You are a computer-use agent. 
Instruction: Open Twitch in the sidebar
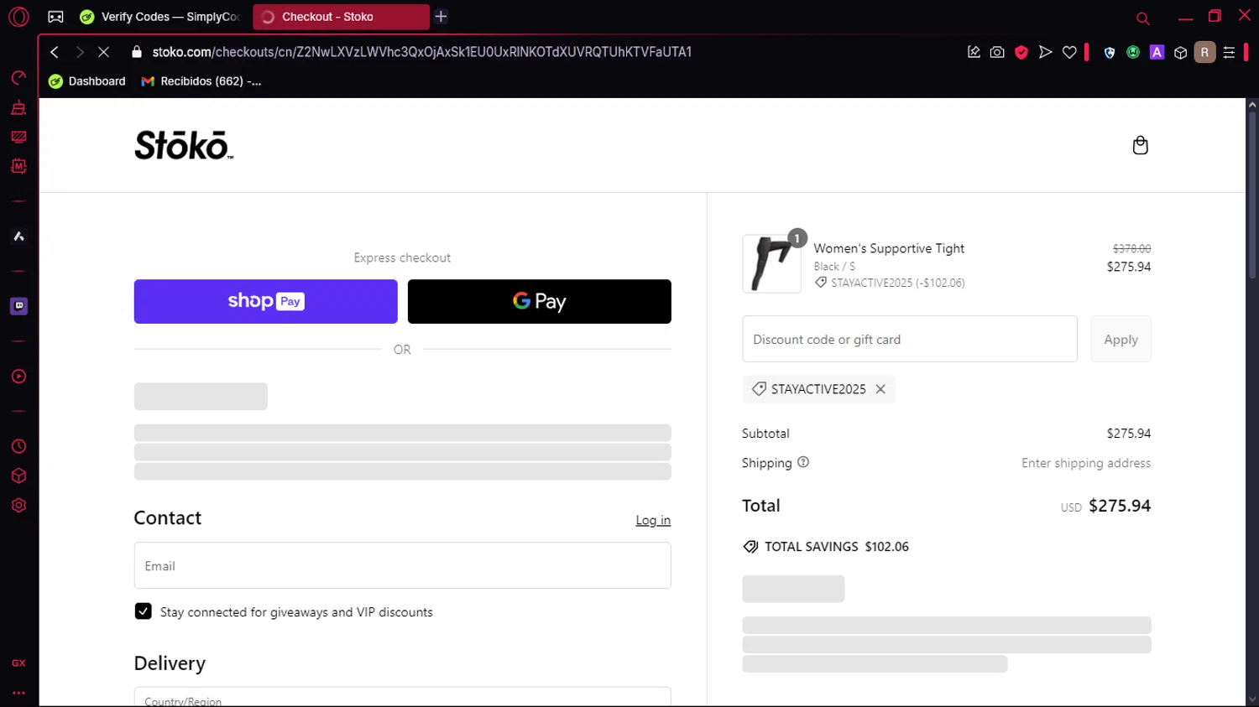pyautogui.click(x=18, y=306)
